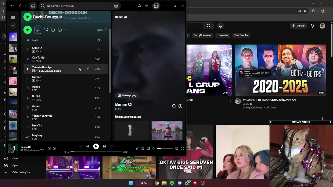Screen dimensions: 333x187
Task: Open EDIS artist link under Benim Ol
Action: coord(118,109)
